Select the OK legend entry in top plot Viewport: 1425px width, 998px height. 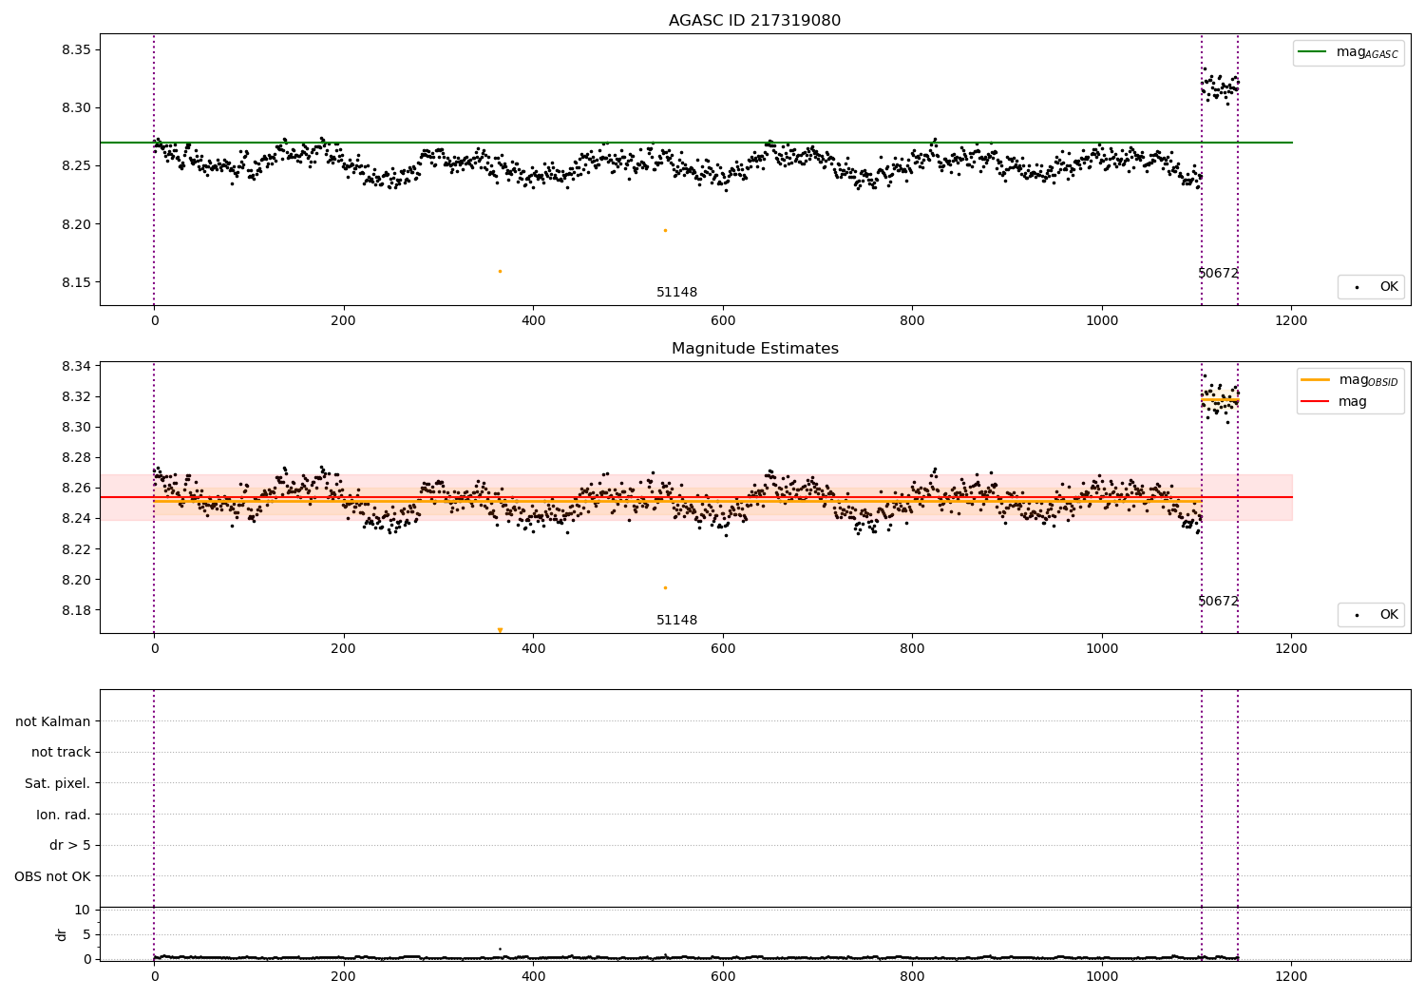1371,287
